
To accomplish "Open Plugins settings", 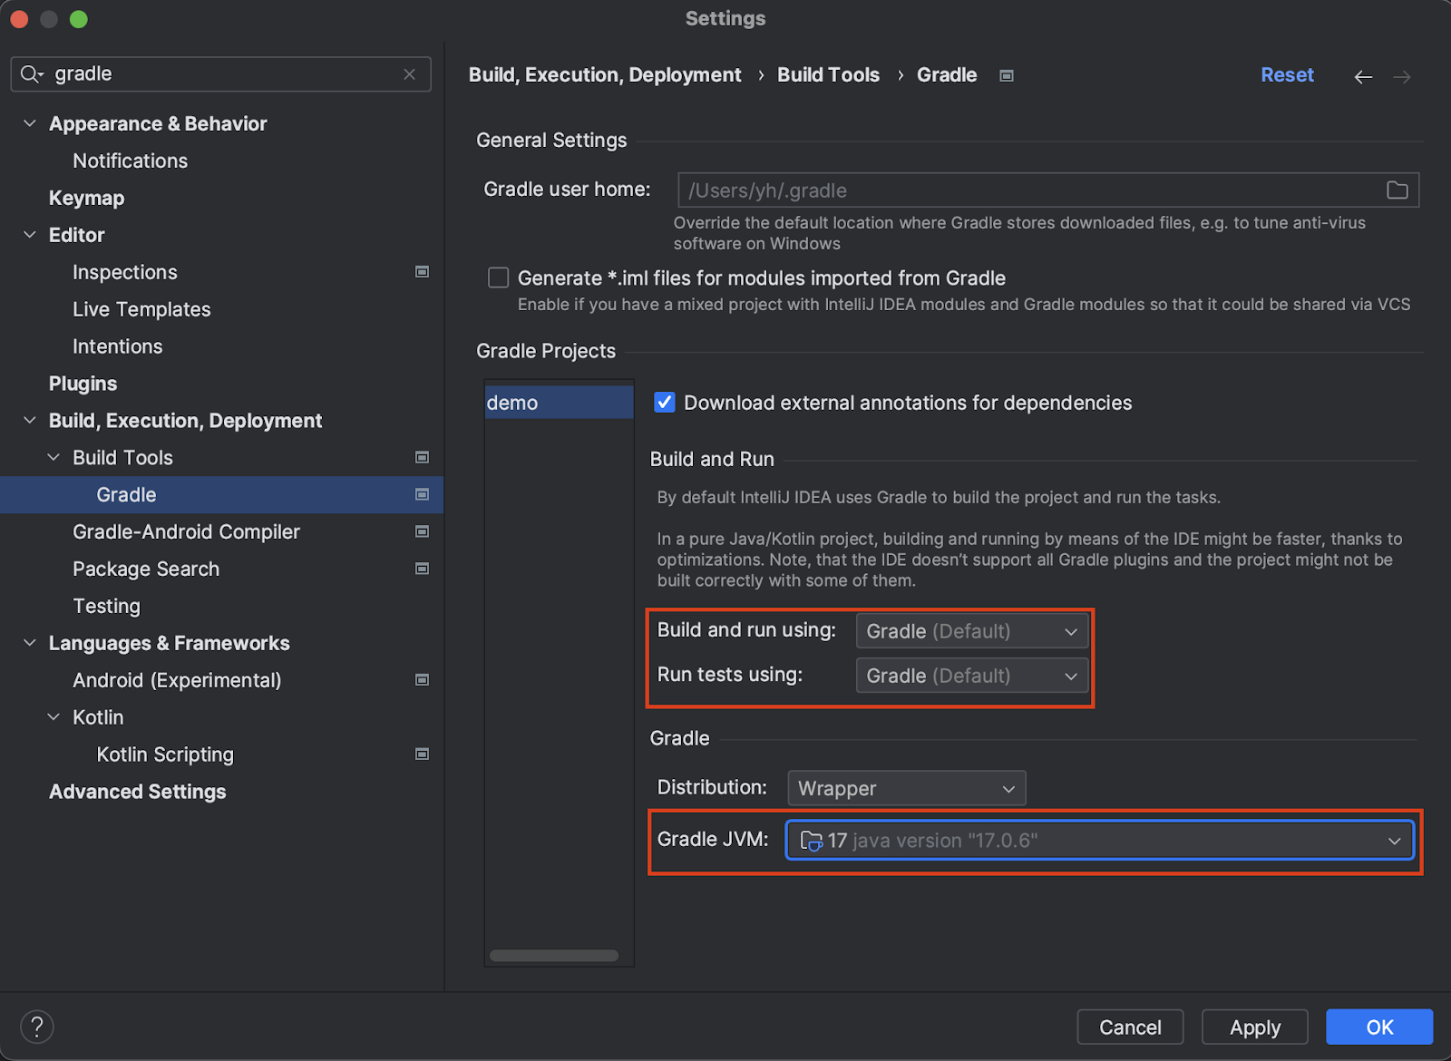I will click(83, 384).
